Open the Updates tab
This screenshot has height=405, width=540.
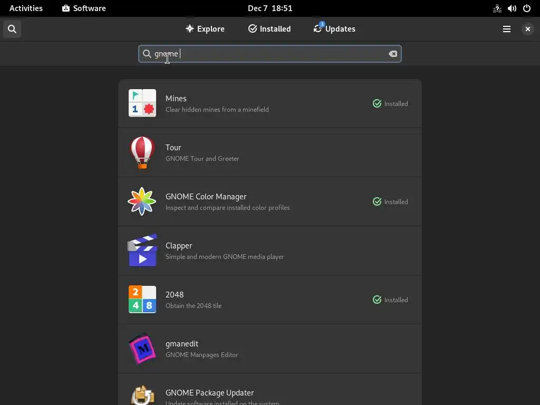coord(334,29)
